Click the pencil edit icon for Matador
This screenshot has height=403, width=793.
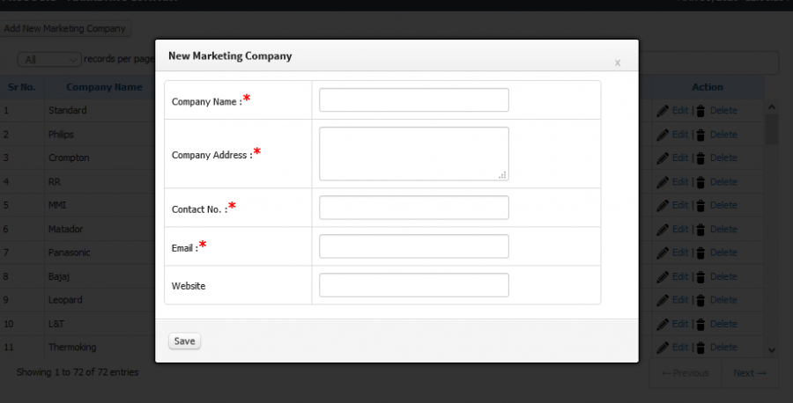pos(663,230)
